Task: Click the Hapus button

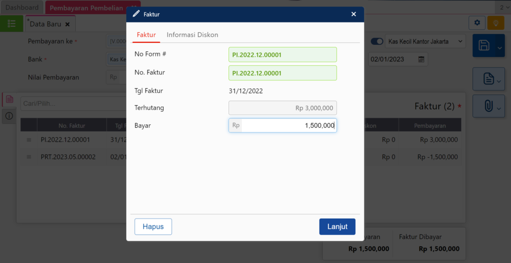Action: (153, 227)
